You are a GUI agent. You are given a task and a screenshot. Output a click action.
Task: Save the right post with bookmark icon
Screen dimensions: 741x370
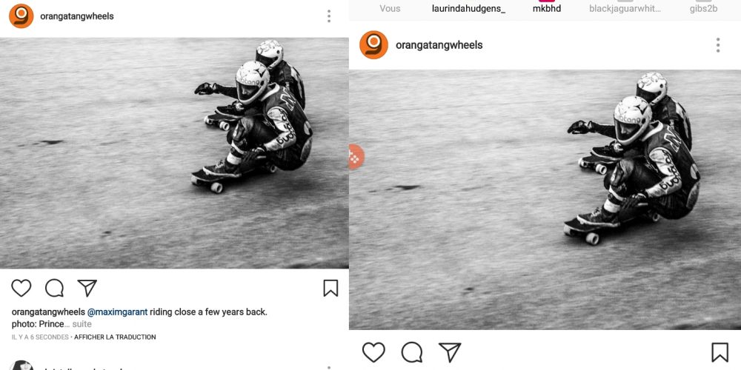[720, 352]
